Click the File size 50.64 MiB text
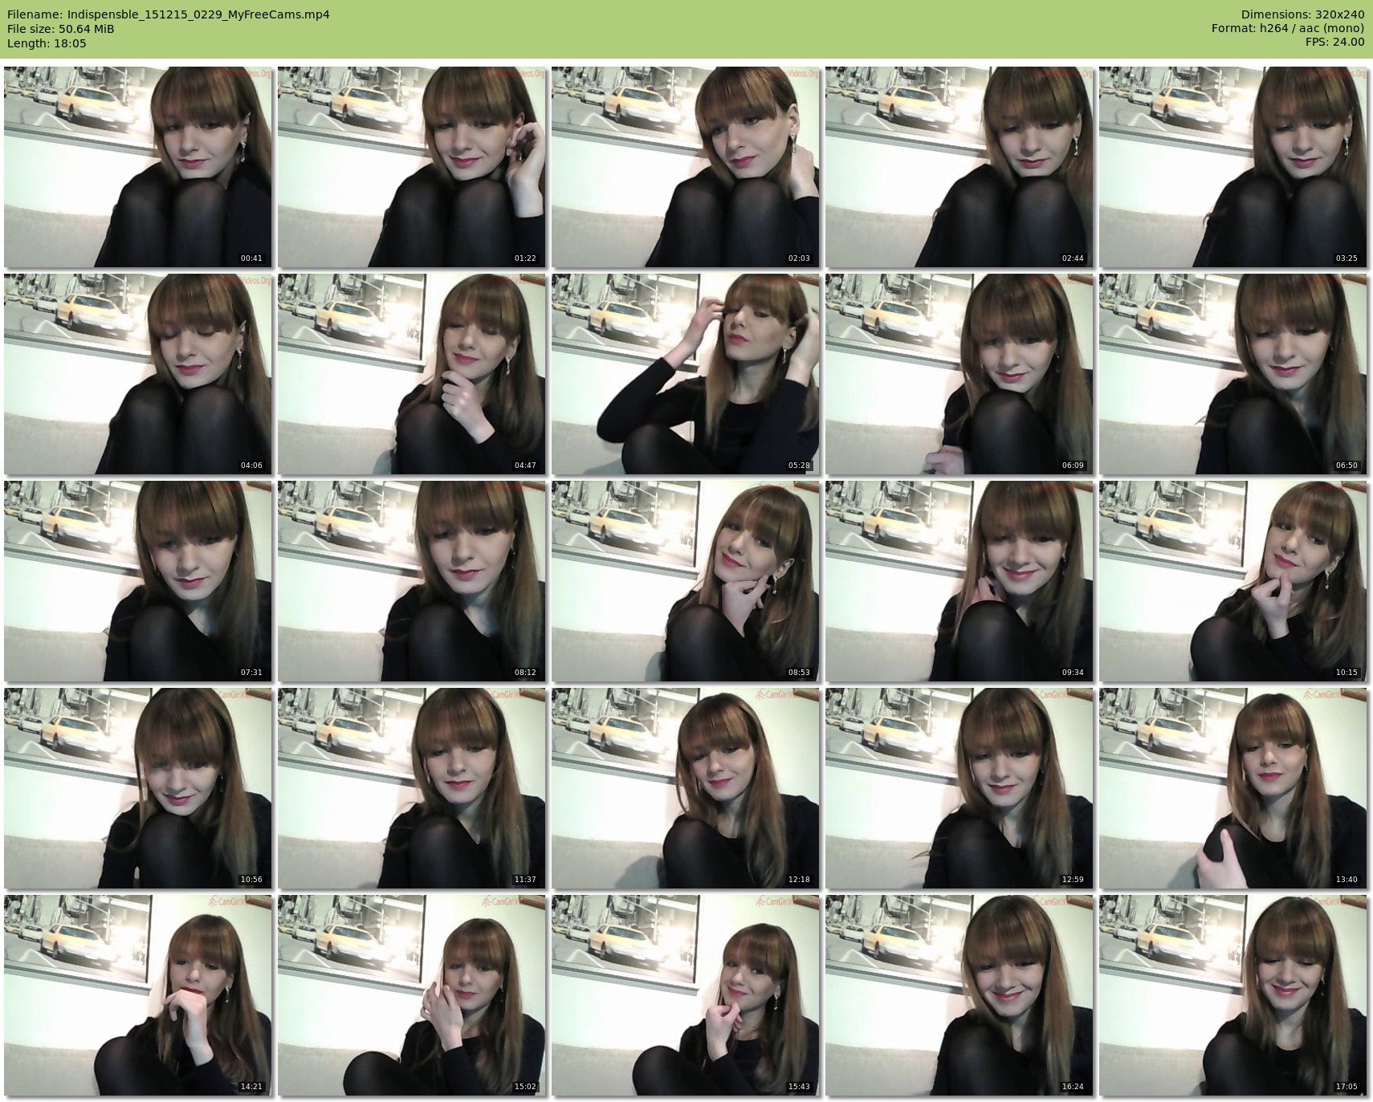 pyautogui.click(x=60, y=29)
